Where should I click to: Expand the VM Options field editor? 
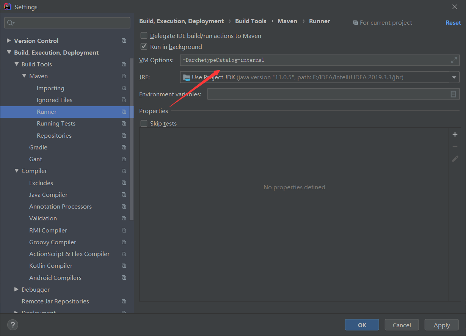[454, 60]
